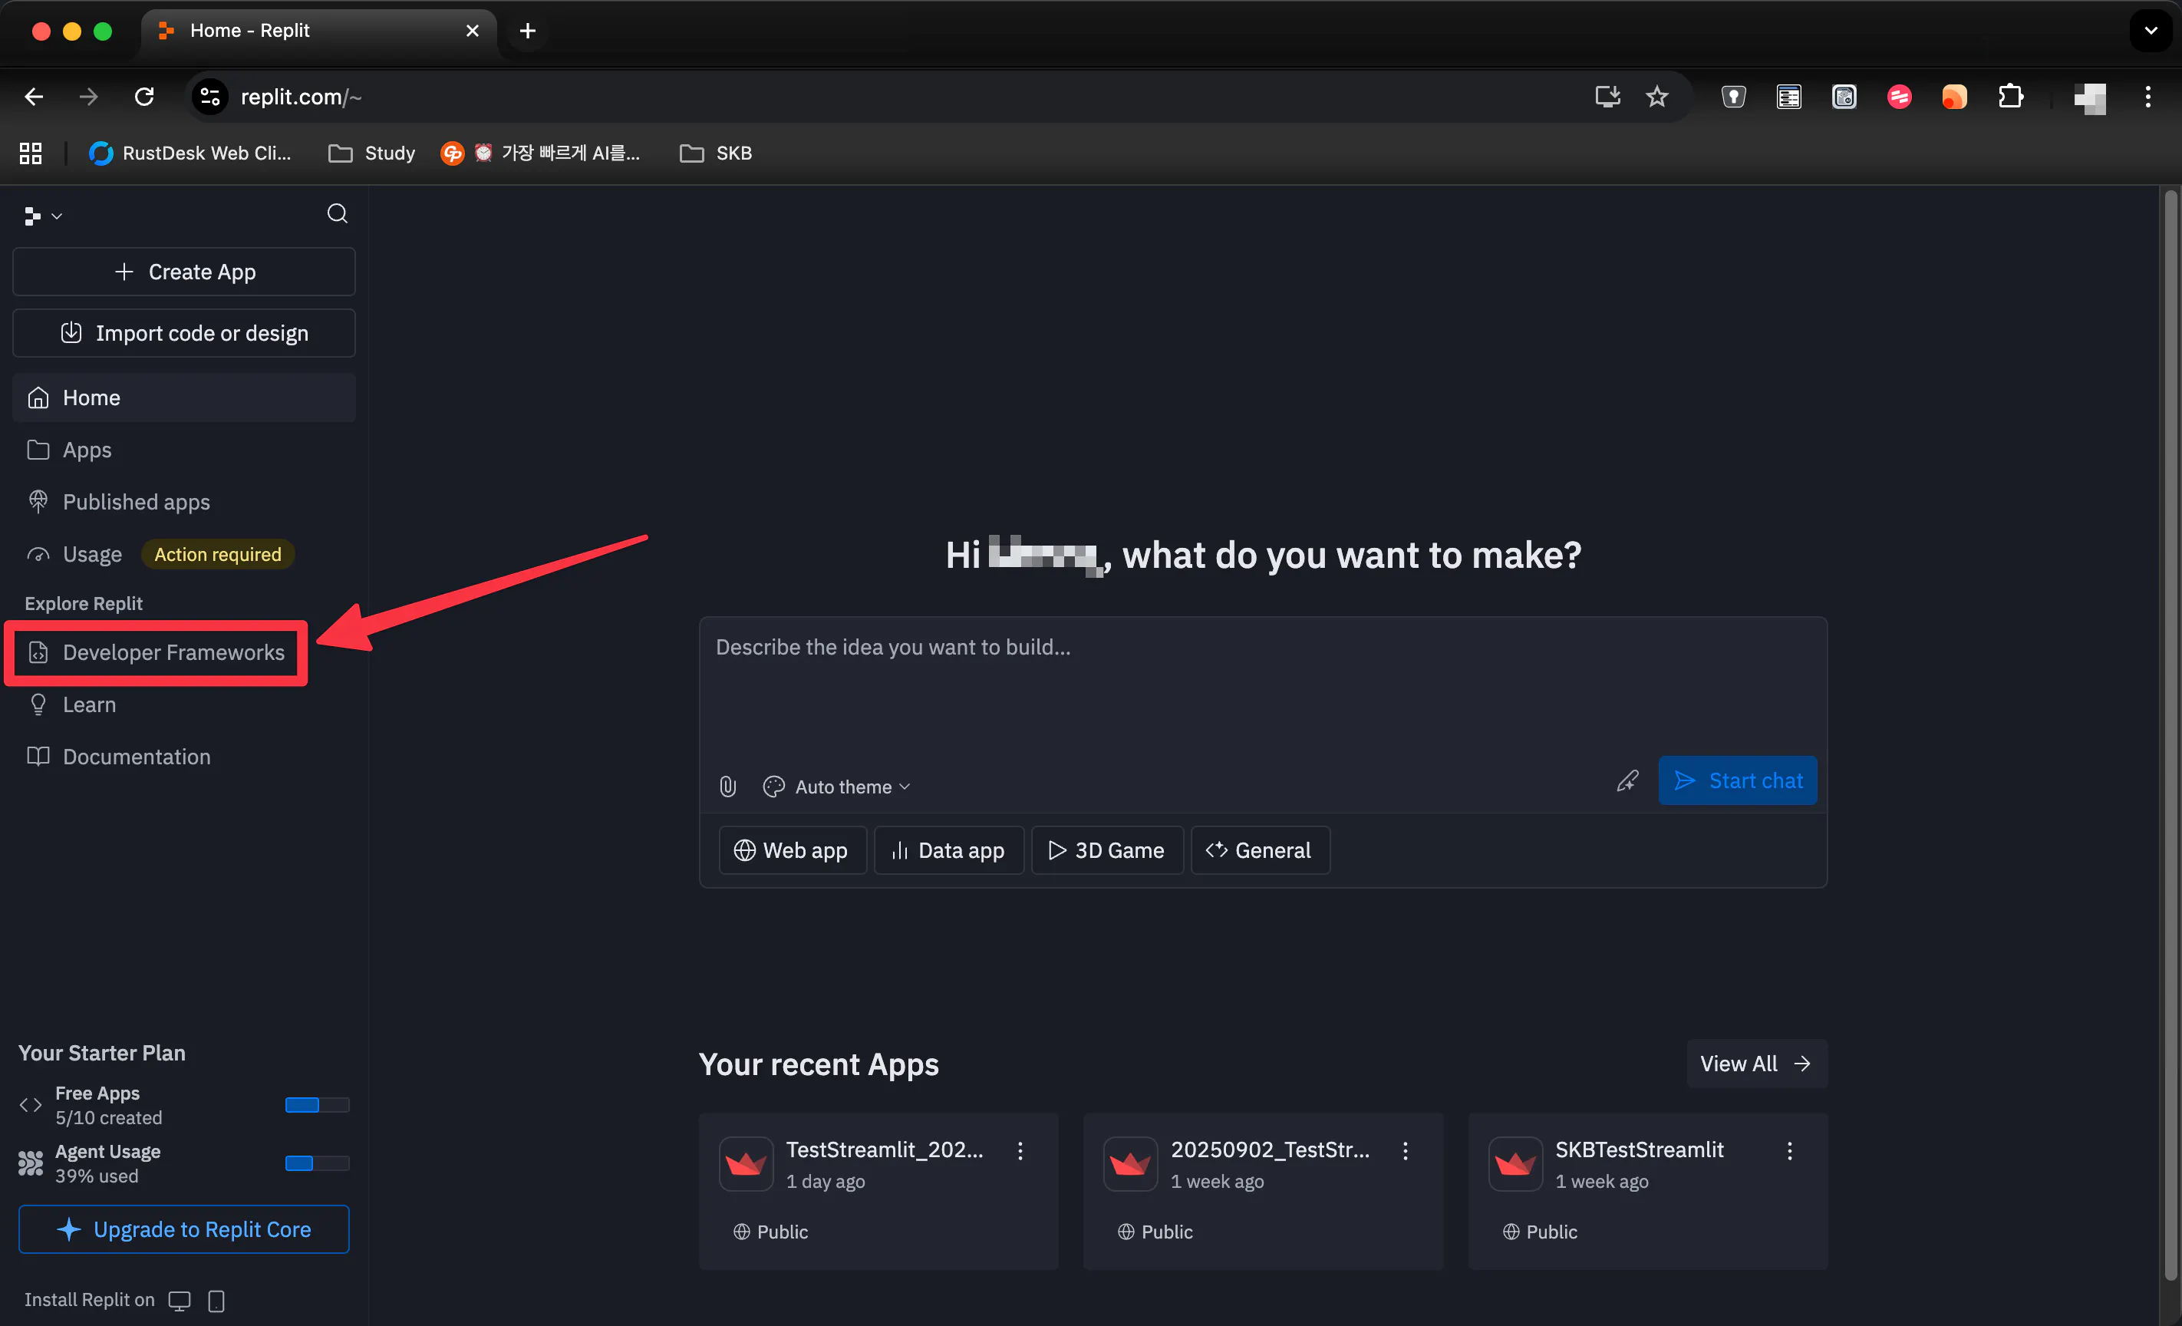Click the Create App button
Viewport: 2182px width, 1326px height.
click(x=184, y=272)
